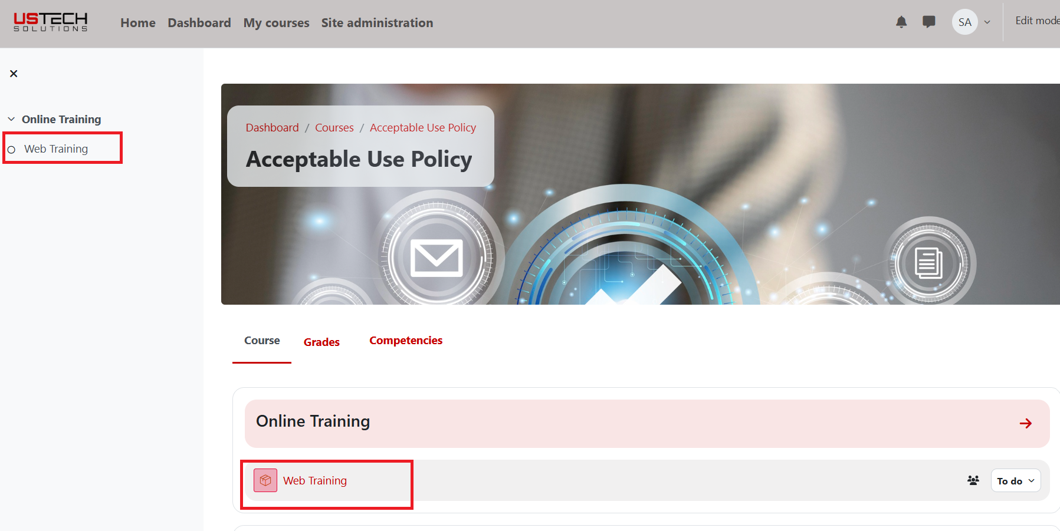Click Web Training completion circle in sidebar

[x=11, y=150]
